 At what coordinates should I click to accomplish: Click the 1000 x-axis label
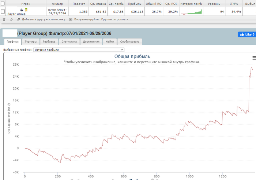[x=189, y=176]
